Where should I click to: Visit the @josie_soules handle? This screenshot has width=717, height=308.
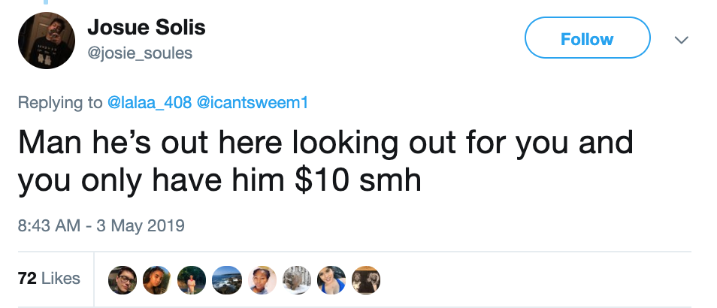click(140, 53)
